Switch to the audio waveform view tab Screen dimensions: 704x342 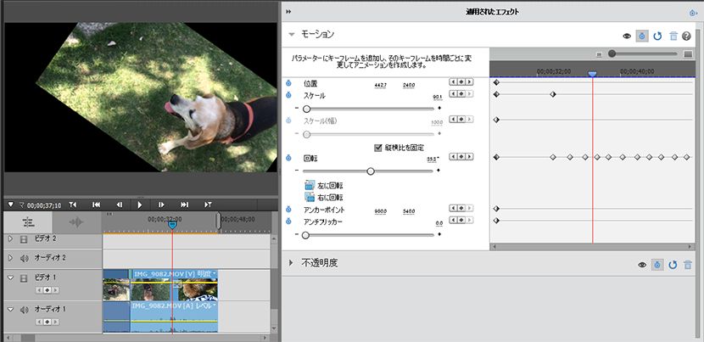click(x=77, y=222)
